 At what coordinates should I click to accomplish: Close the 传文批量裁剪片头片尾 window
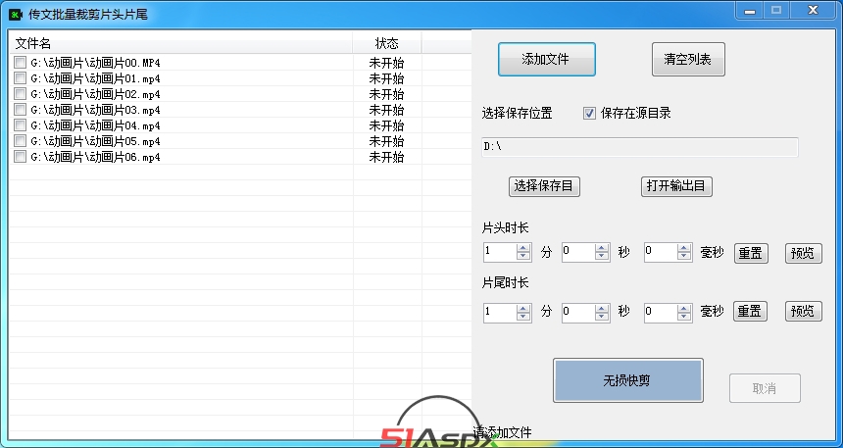(813, 11)
